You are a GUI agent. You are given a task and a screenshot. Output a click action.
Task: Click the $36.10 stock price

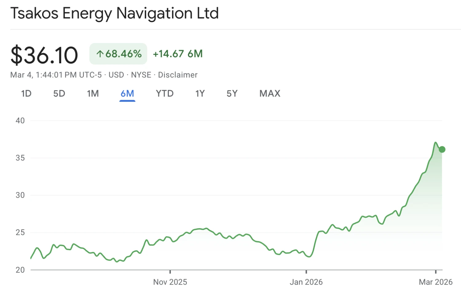click(44, 55)
